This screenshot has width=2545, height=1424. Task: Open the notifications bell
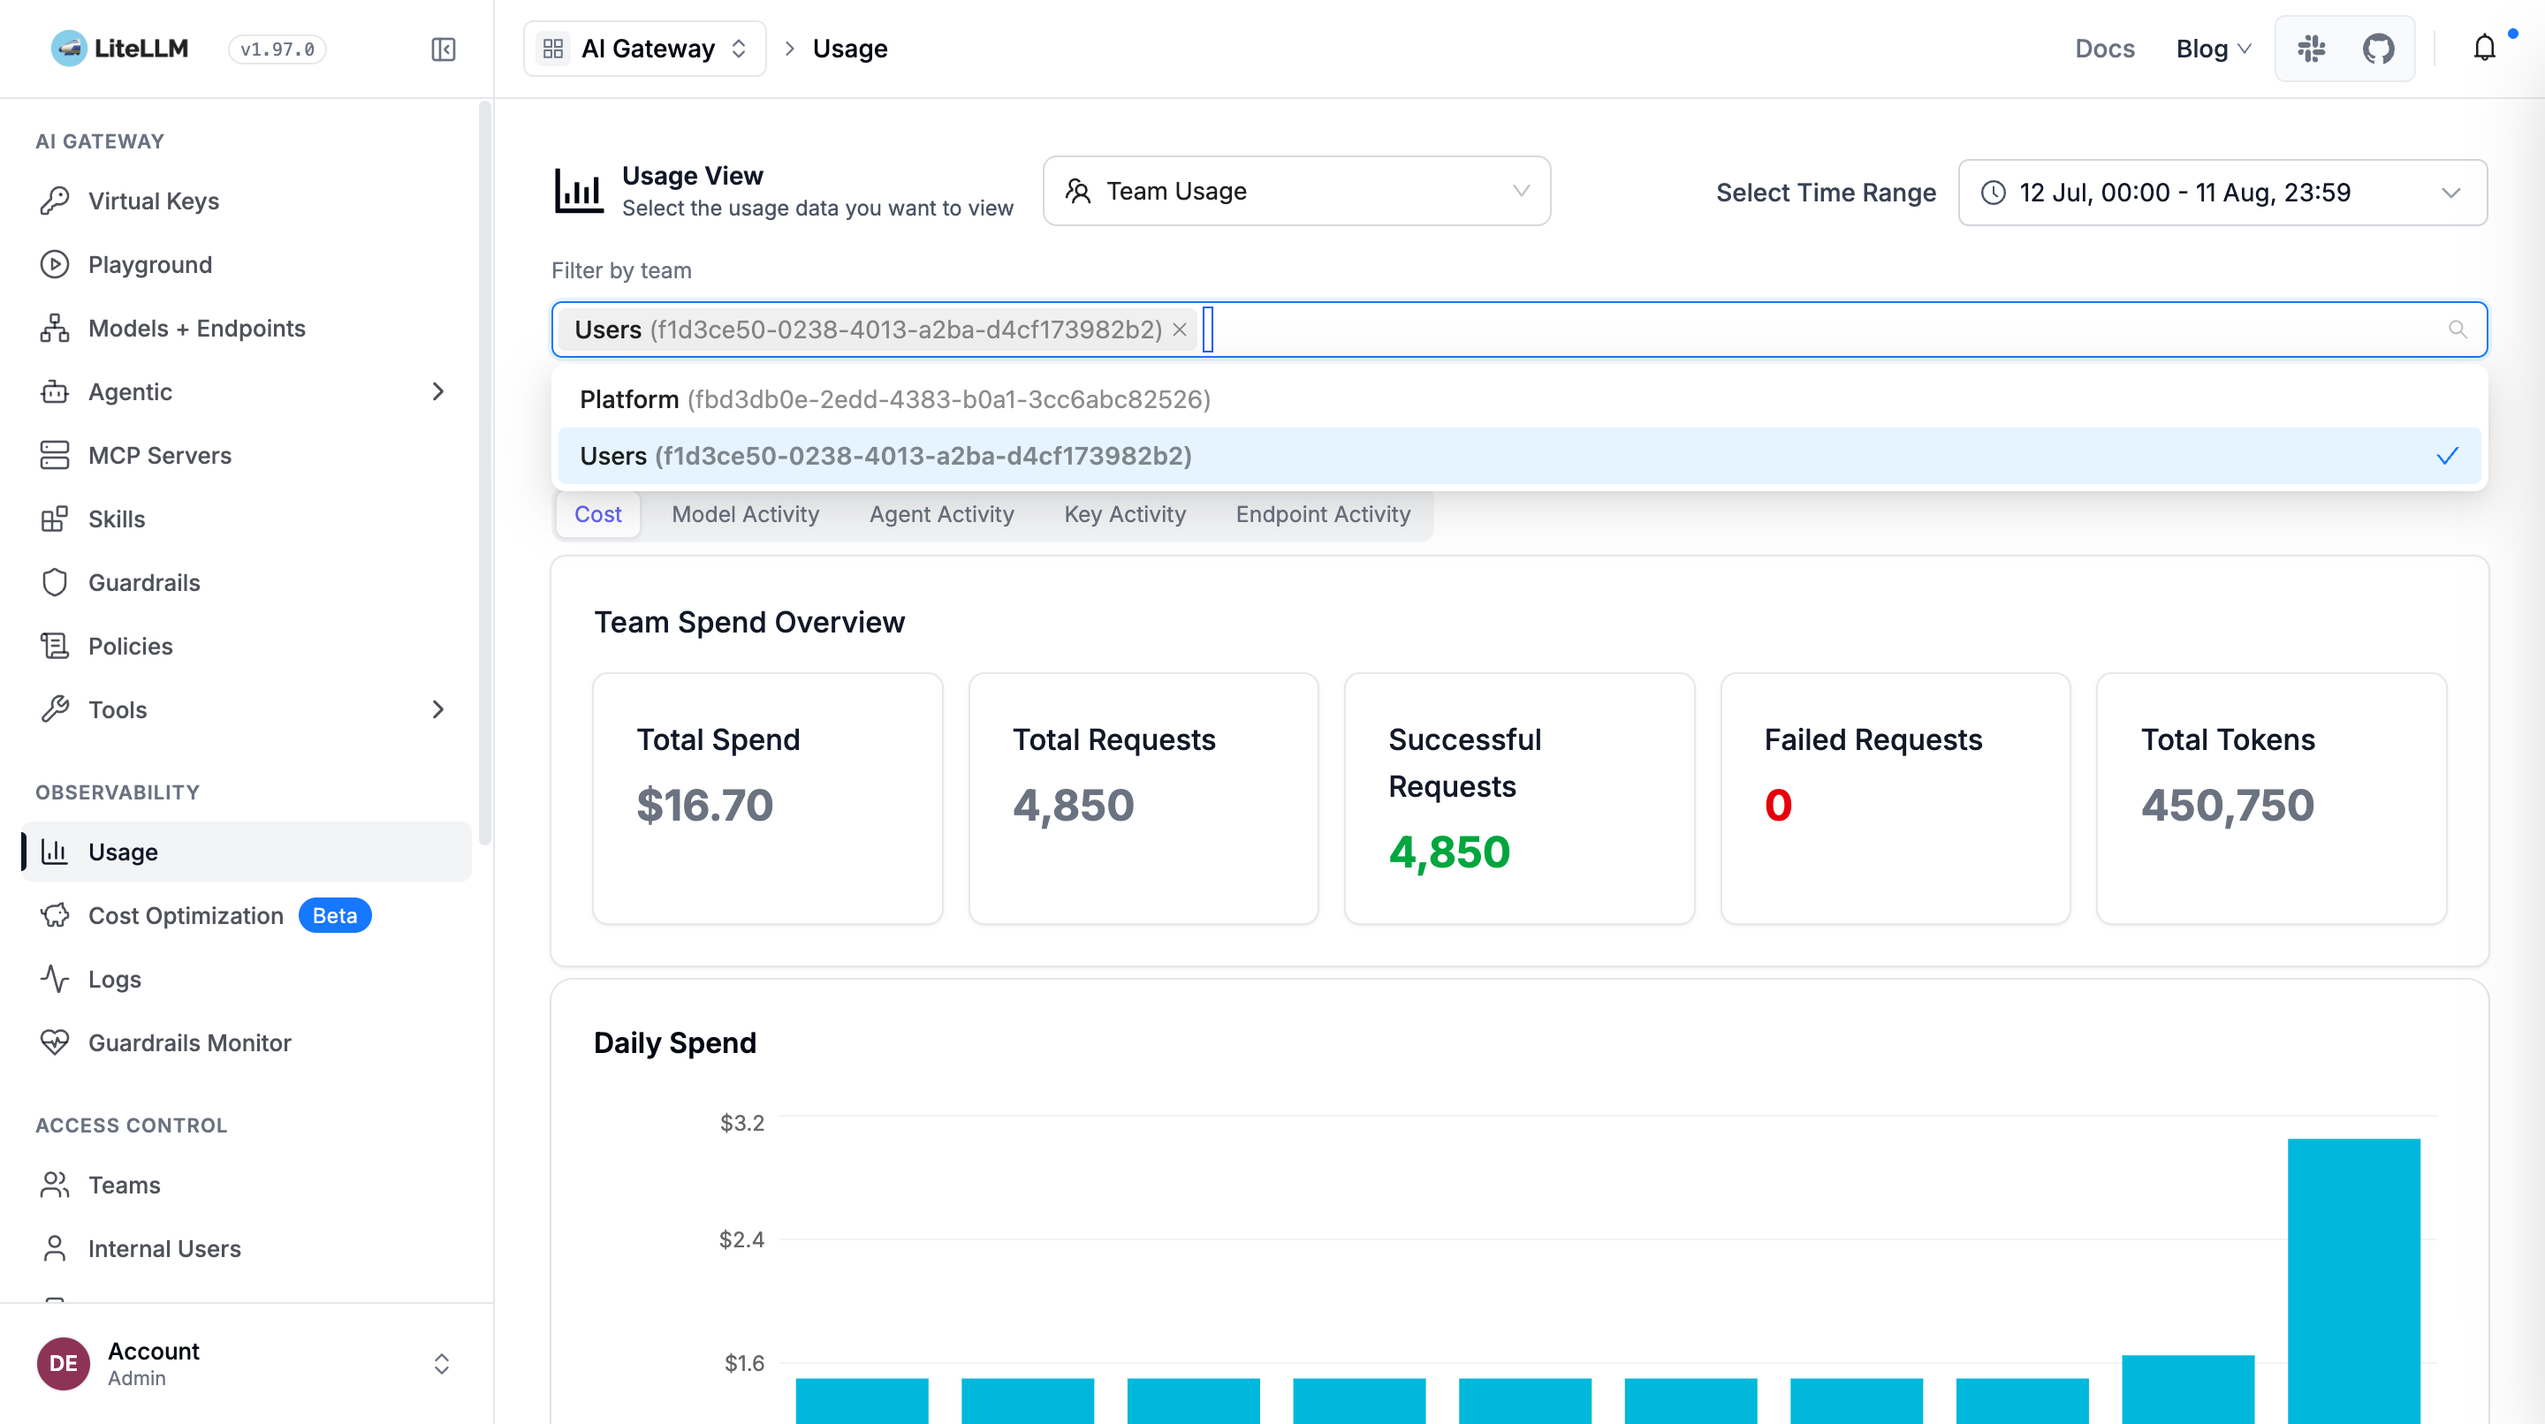(x=2484, y=49)
